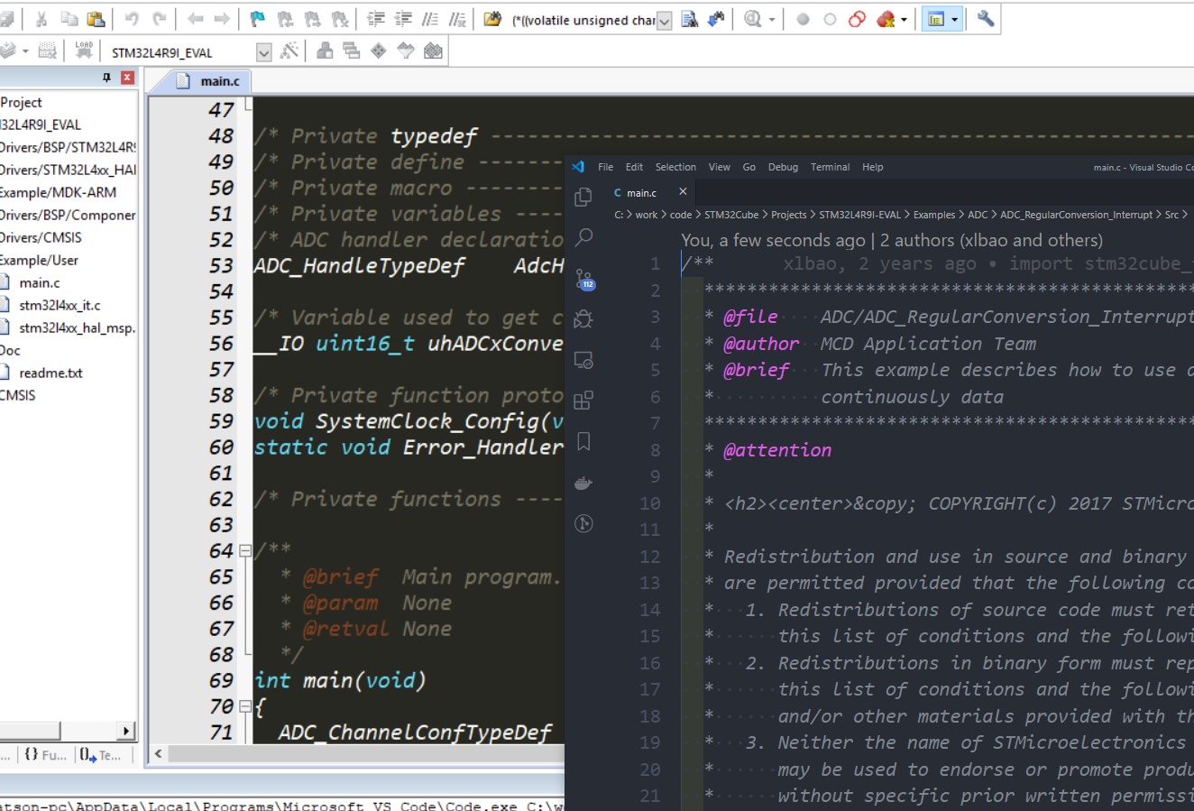Click the Comment selection icon
Screen dimensions: 1194x811
(430, 19)
